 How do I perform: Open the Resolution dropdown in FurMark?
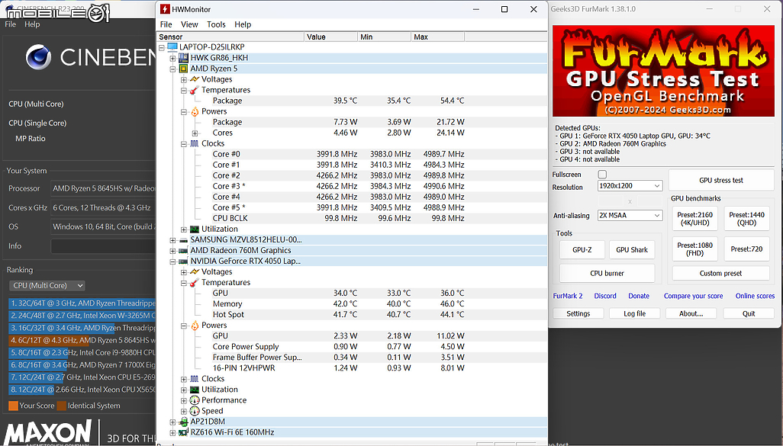(x=630, y=185)
